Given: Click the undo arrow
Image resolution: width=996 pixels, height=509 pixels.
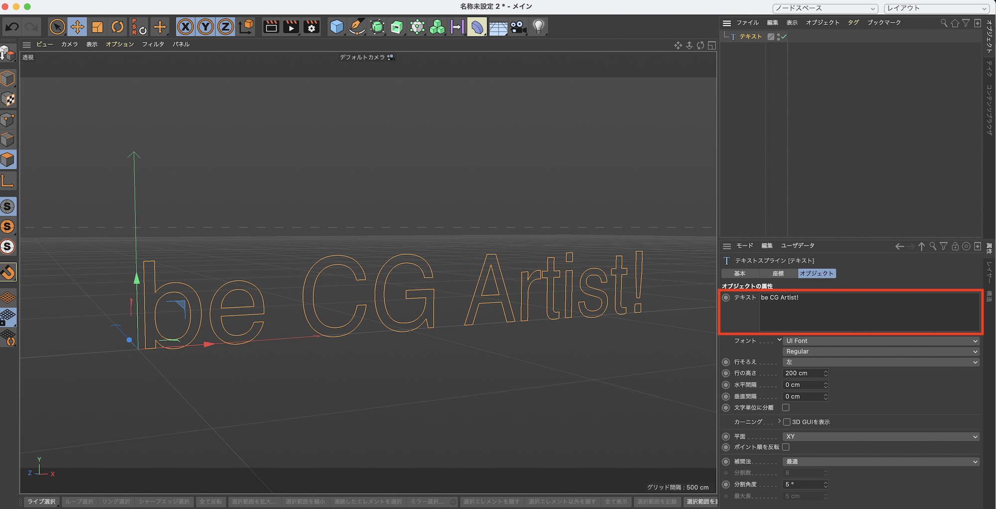Looking at the screenshot, I should (x=12, y=27).
